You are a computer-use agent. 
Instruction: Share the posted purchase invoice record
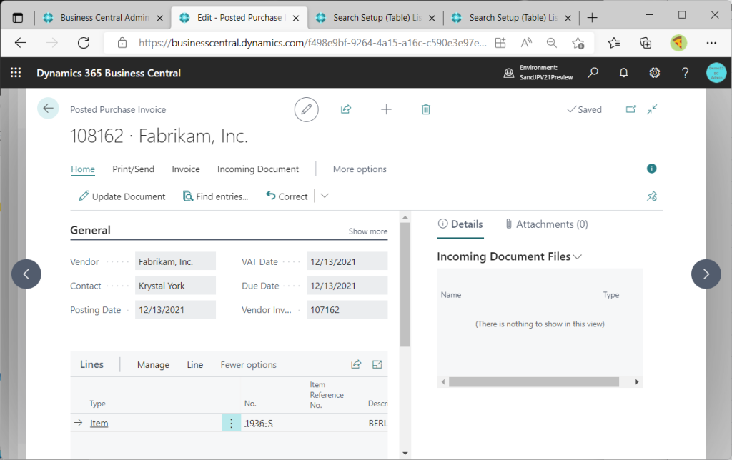(x=346, y=109)
